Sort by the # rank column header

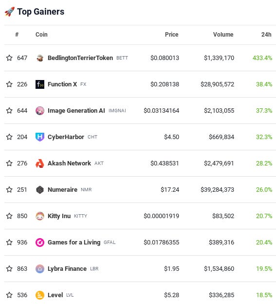pos(17,35)
